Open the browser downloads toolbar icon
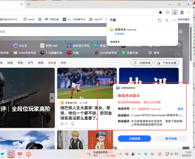 [175, 12]
